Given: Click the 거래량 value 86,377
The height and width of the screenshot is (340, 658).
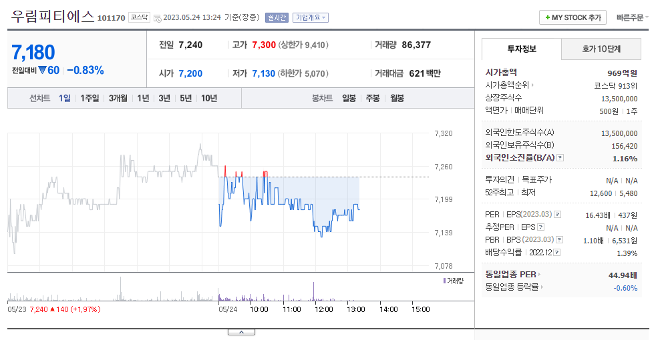Looking at the screenshot, I should point(416,45).
